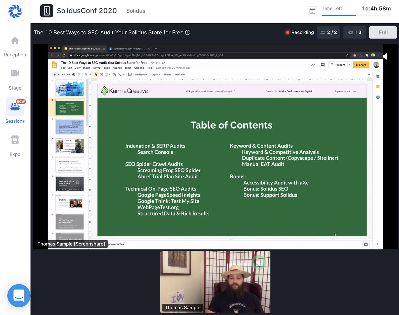Open the Insert menu in Slides

pos(86,68)
